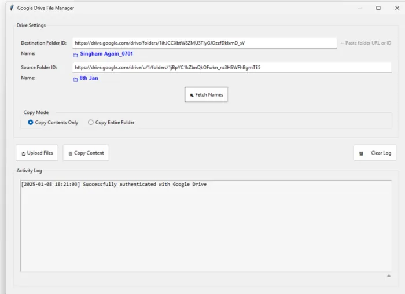
Task: Click the Copy Content button
Action: [x=86, y=153]
